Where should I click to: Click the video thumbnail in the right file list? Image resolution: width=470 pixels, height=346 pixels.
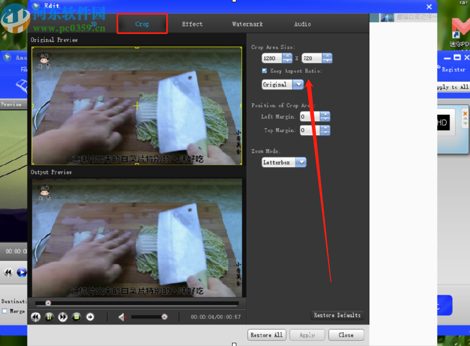coord(387,17)
